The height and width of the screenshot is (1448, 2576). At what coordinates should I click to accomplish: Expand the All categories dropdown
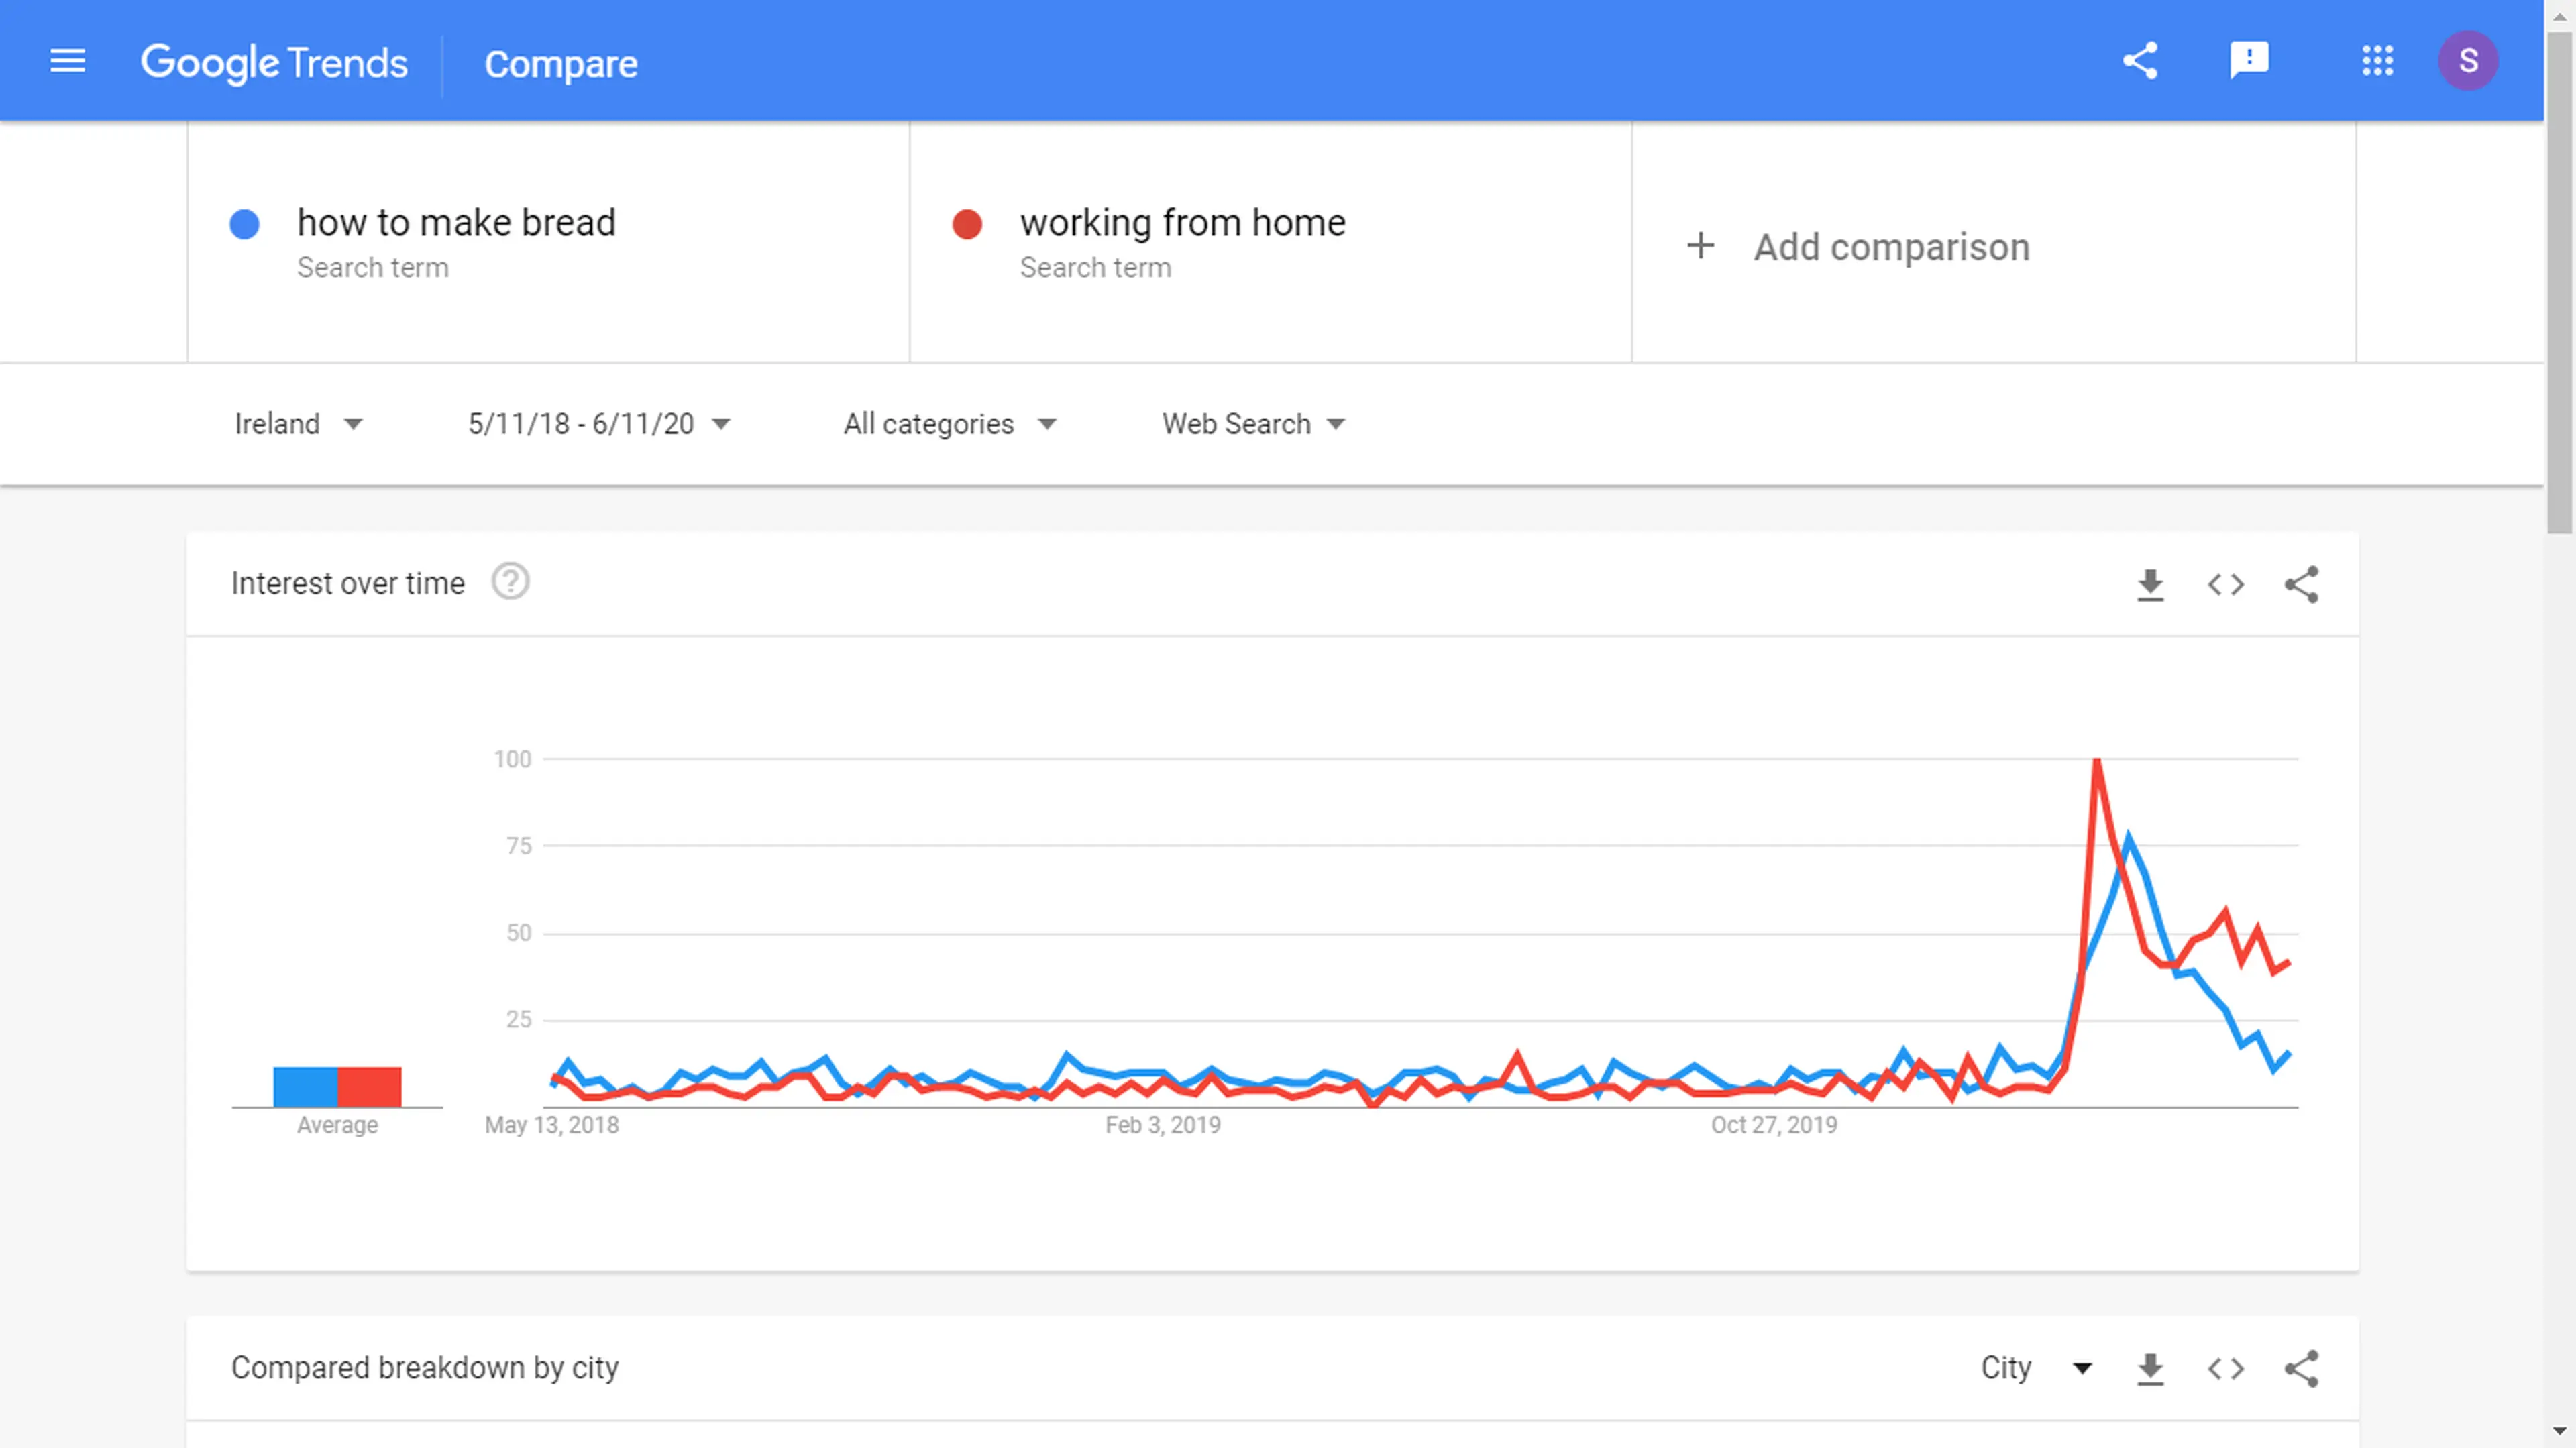pos(949,424)
